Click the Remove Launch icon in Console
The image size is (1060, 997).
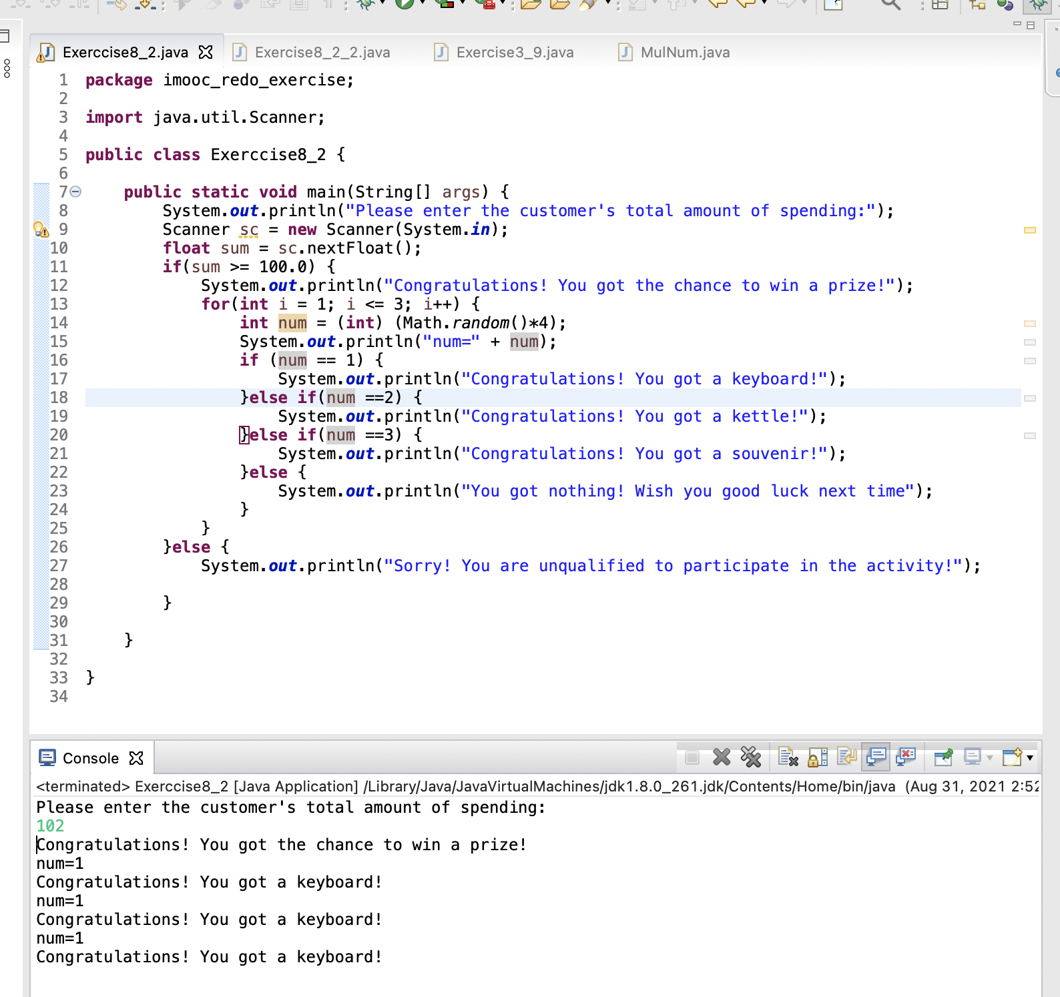[x=722, y=757]
